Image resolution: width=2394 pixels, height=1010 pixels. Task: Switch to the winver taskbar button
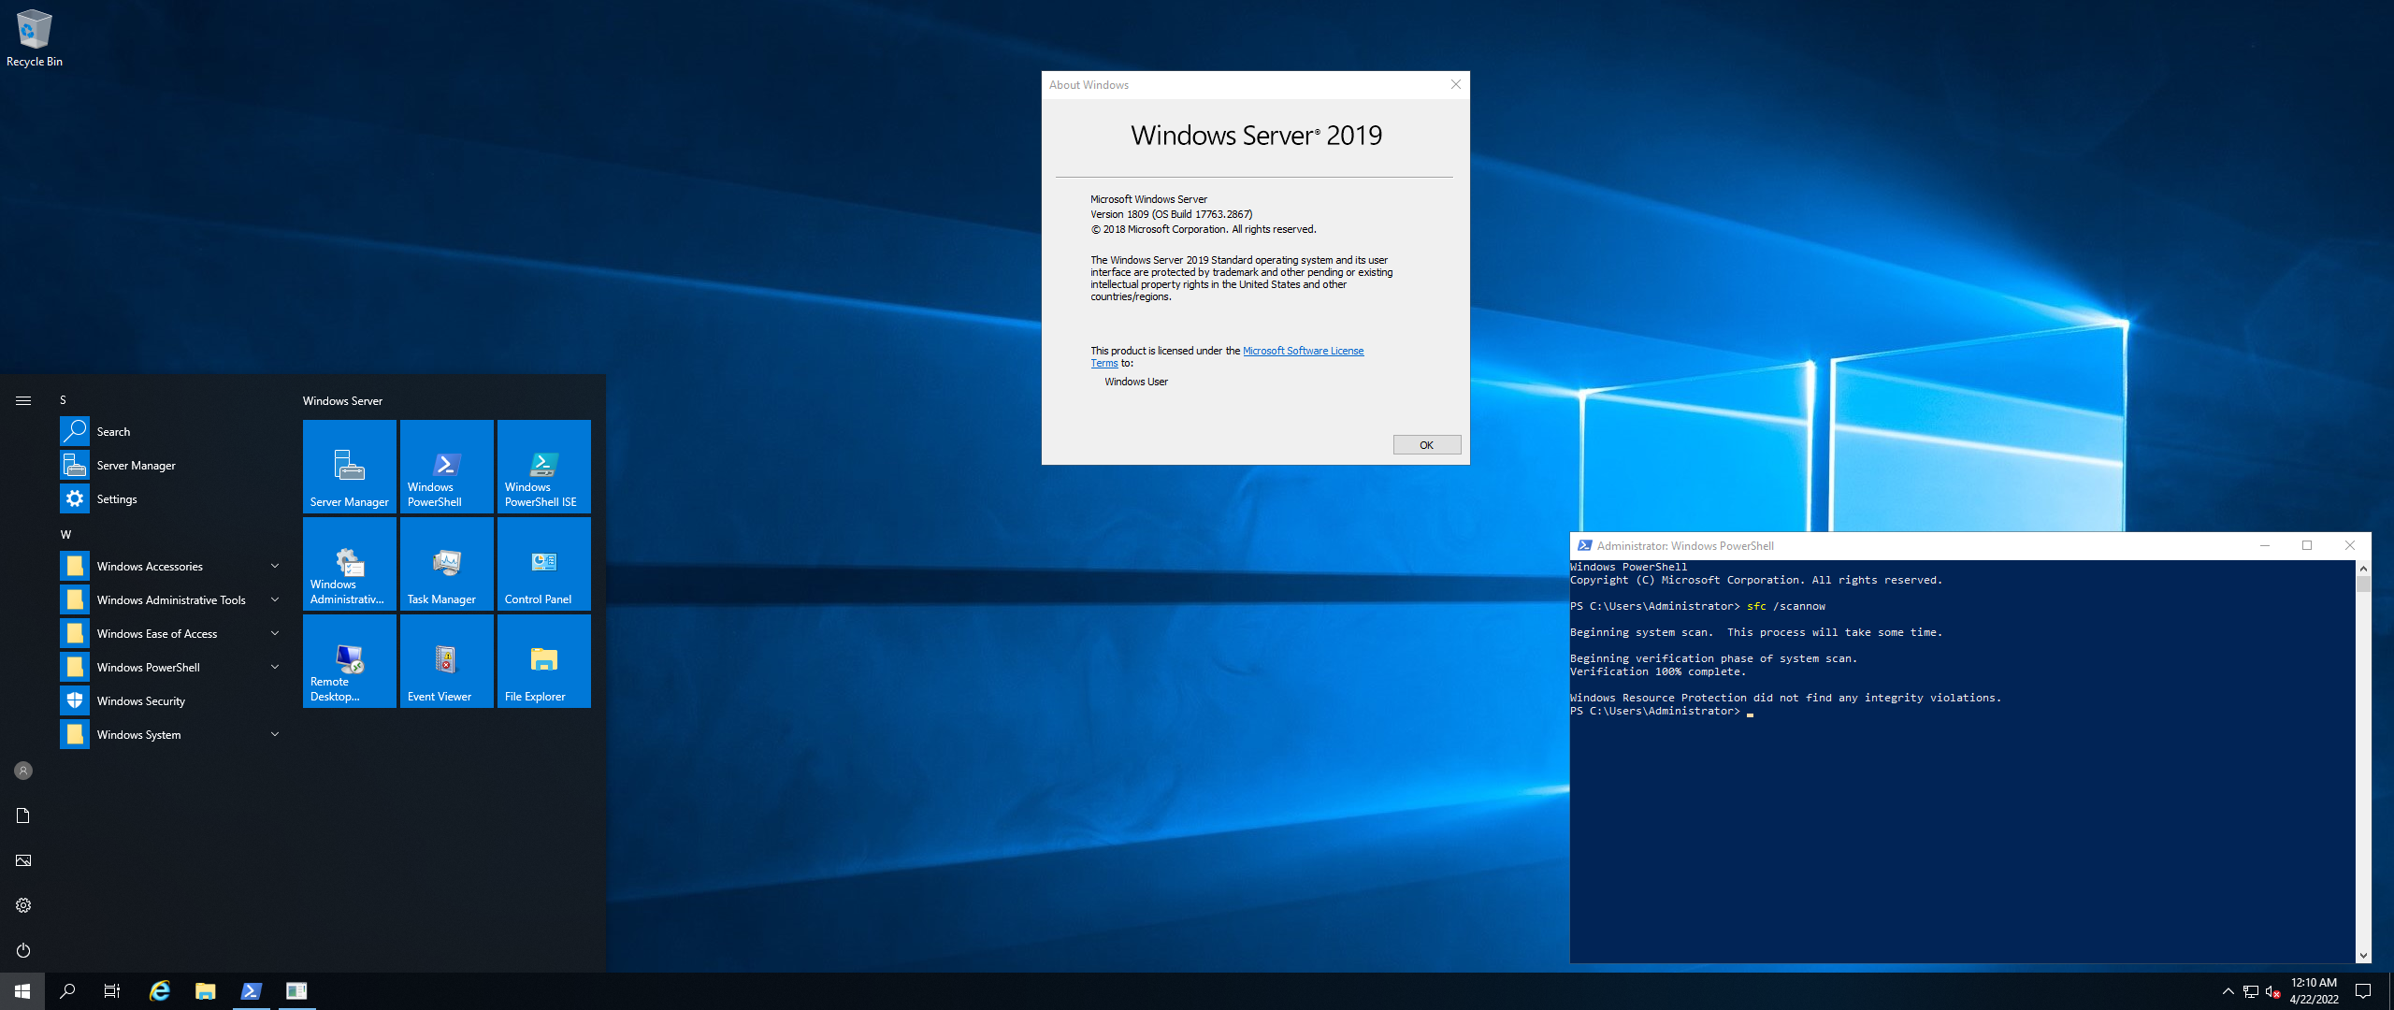296,991
